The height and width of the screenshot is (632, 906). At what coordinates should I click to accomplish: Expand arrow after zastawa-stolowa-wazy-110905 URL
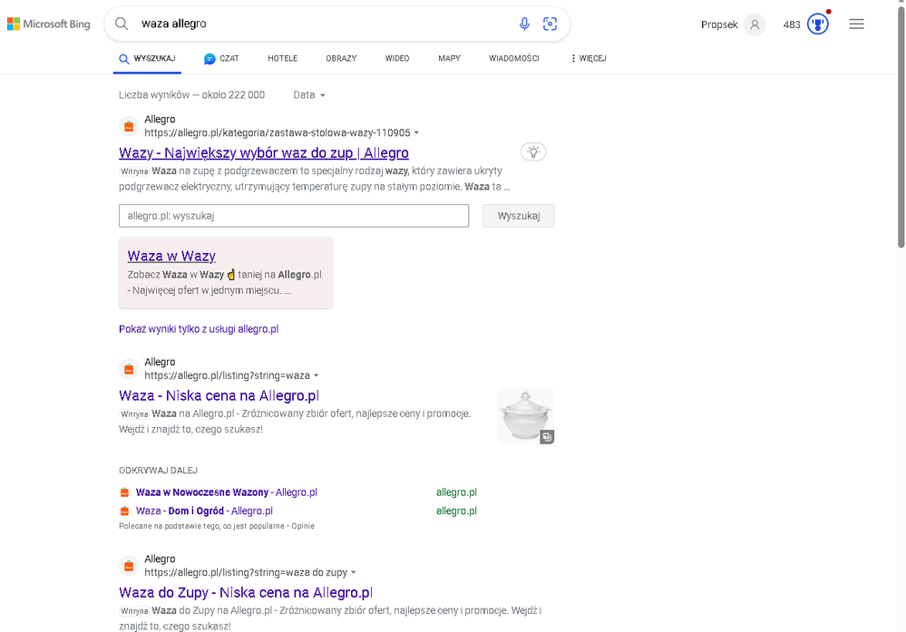tap(416, 133)
